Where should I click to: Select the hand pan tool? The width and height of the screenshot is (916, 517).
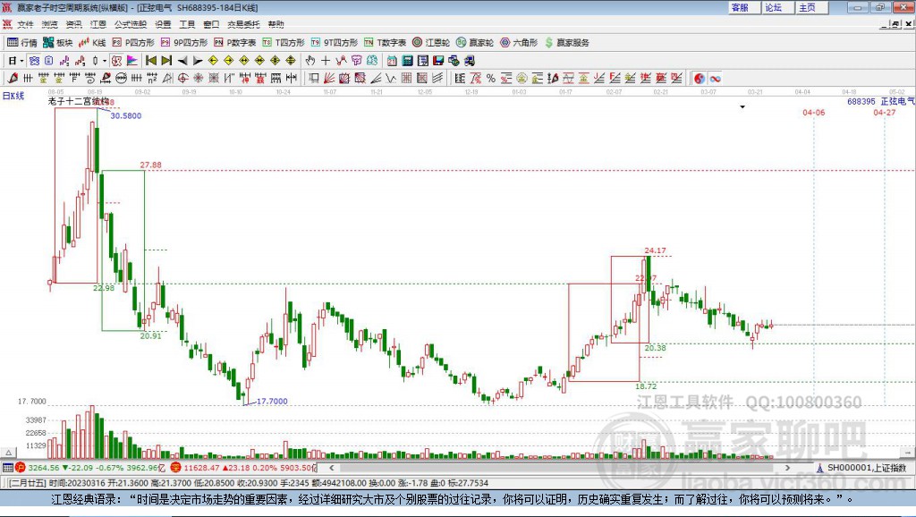click(310, 60)
